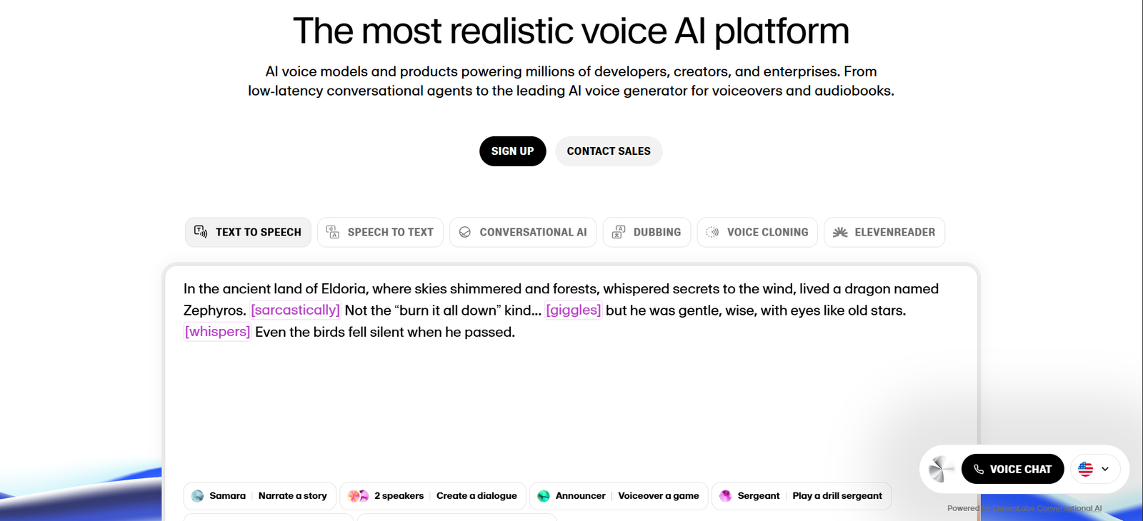Click the Dubbing translation icon

619,232
